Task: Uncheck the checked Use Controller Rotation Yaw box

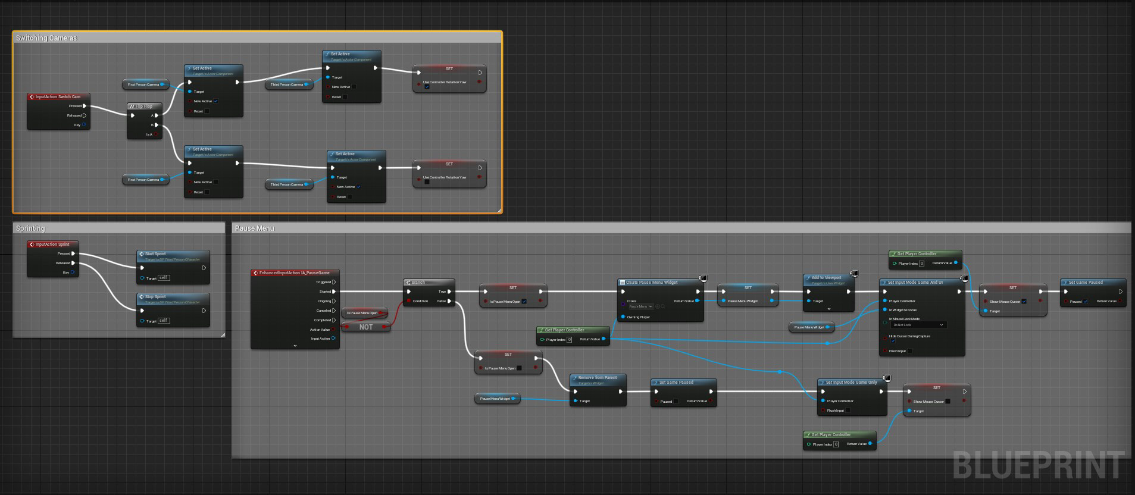Action: pos(427,87)
